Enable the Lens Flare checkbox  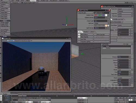[79, 39]
